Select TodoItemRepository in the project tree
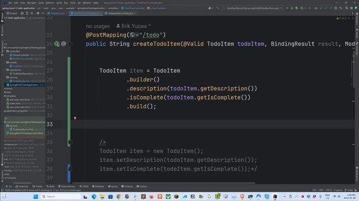The height and width of the screenshot is (201, 359). [22, 74]
